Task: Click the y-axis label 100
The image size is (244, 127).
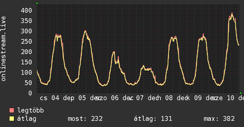Action: [26, 72]
